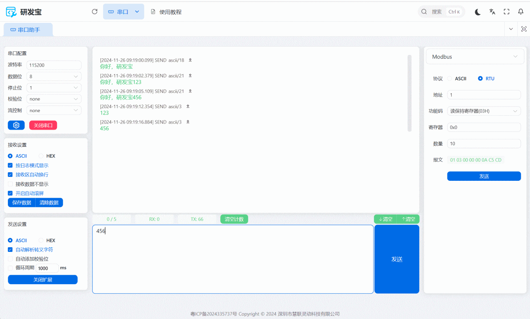The height and width of the screenshot is (319, 530).
Task: Click the tab area maximize icon
Action: (x=524, y=29)
